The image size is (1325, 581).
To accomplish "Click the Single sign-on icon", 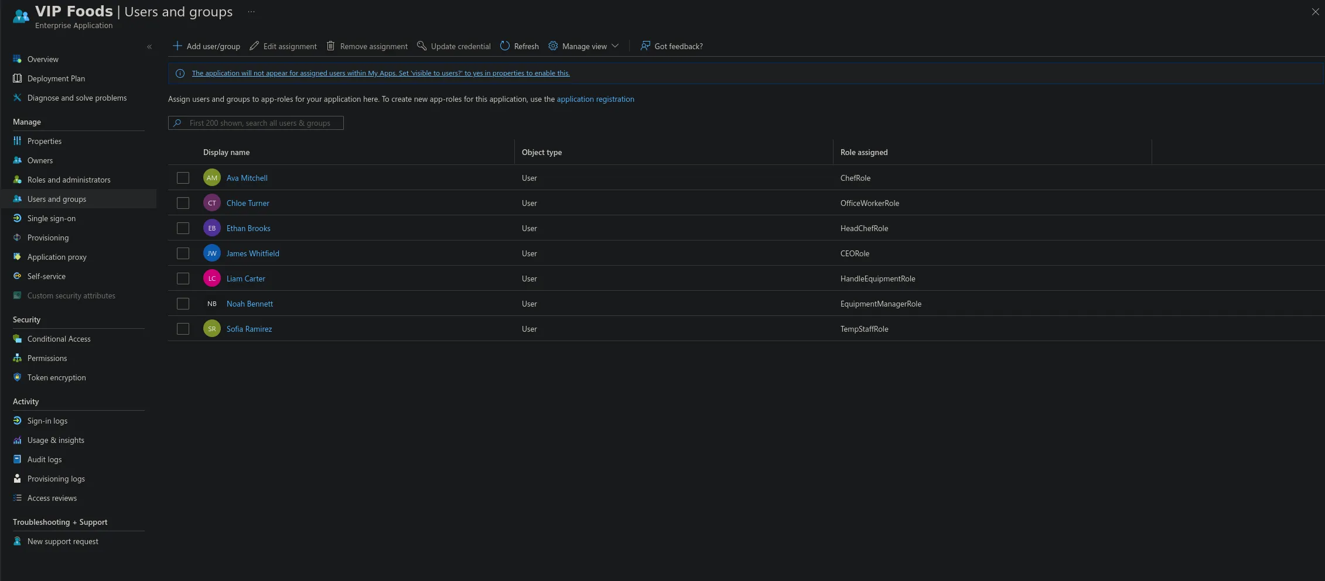I will (17, 218).
